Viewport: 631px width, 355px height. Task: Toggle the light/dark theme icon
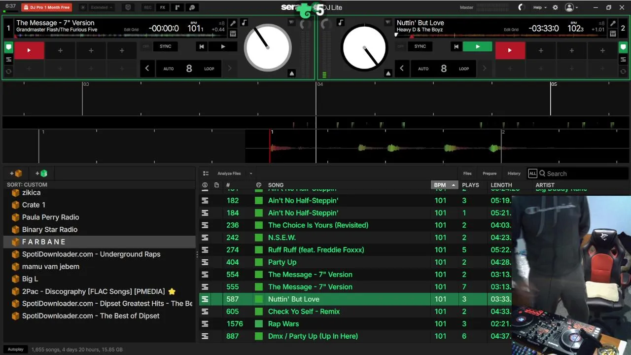(x=83, y=7)
